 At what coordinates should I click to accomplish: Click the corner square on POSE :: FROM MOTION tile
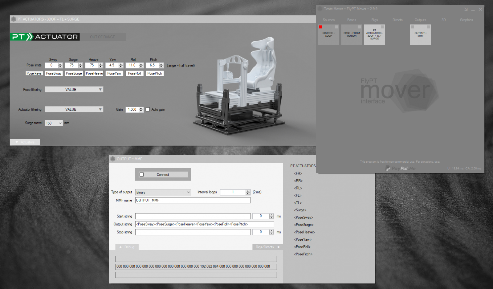pos(360,27)
